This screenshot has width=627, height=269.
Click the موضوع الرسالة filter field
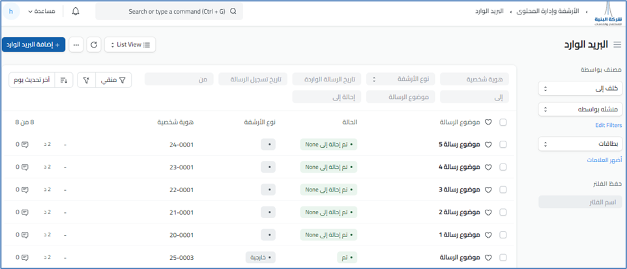400,97
